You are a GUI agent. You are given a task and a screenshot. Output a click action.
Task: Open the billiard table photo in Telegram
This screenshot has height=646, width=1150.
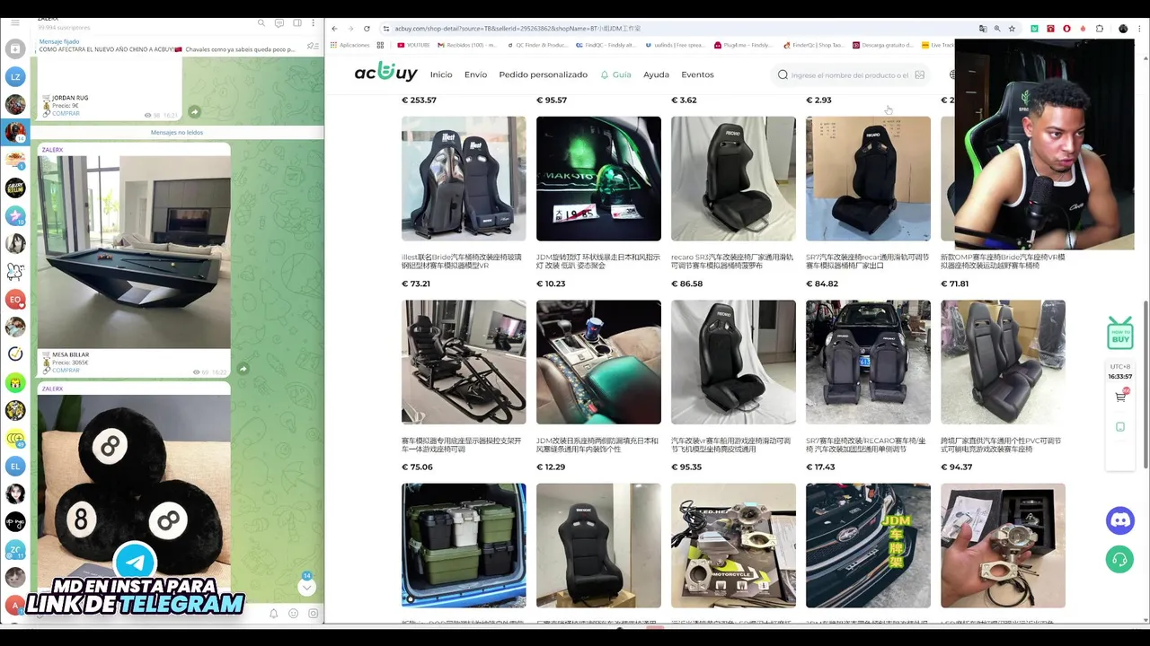point(135,251)
